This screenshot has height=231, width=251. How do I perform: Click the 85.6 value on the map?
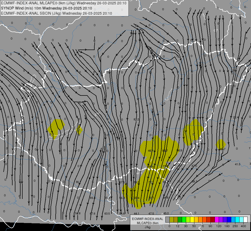(93, 198)
